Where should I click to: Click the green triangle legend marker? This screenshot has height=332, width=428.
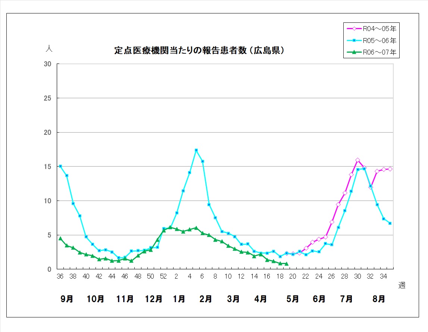[354, 52]
